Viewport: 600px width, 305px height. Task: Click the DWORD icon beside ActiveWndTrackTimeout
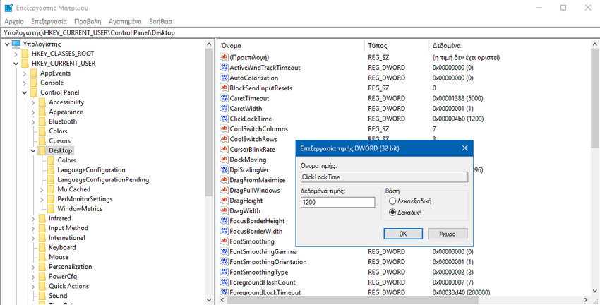(x=224, y=68)
